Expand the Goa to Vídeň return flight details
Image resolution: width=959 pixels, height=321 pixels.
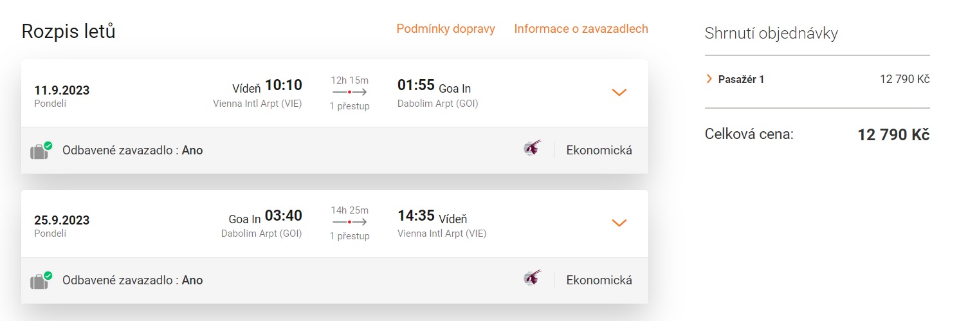point(619,223)
